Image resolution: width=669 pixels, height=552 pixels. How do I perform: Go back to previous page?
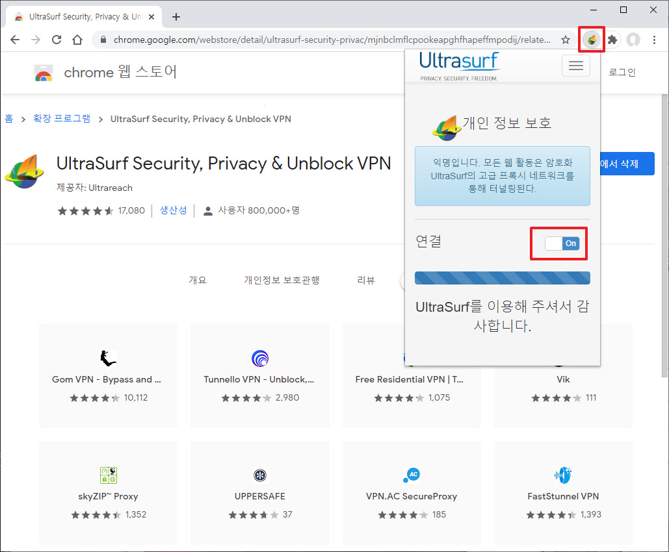tap(15, 40)
